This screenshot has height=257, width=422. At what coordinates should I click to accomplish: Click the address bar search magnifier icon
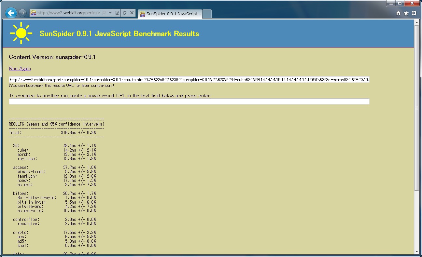tap(104, 13)
